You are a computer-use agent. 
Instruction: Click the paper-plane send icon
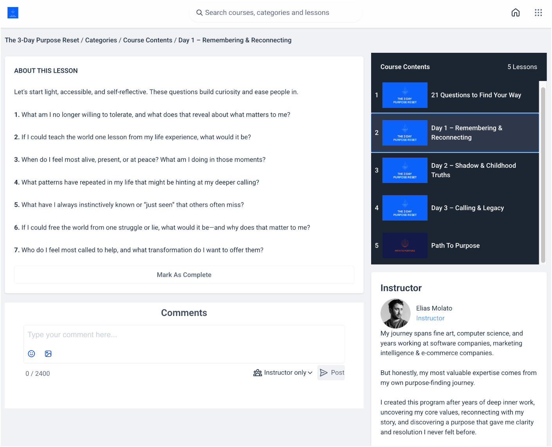coord(324,373)
